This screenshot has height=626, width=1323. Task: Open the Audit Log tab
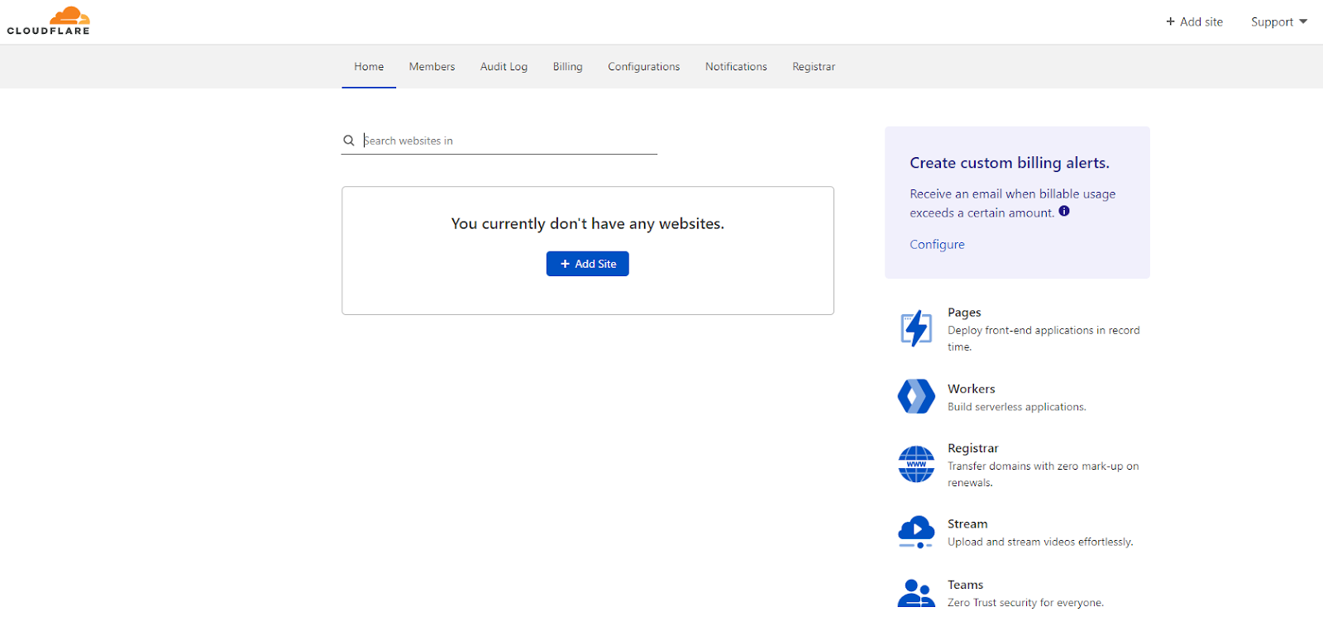click(504, 66)
